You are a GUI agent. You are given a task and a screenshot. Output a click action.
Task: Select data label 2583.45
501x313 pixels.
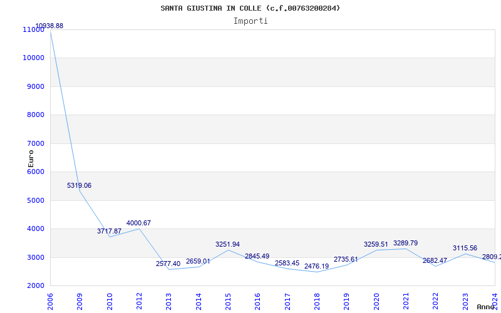point(287,263)
